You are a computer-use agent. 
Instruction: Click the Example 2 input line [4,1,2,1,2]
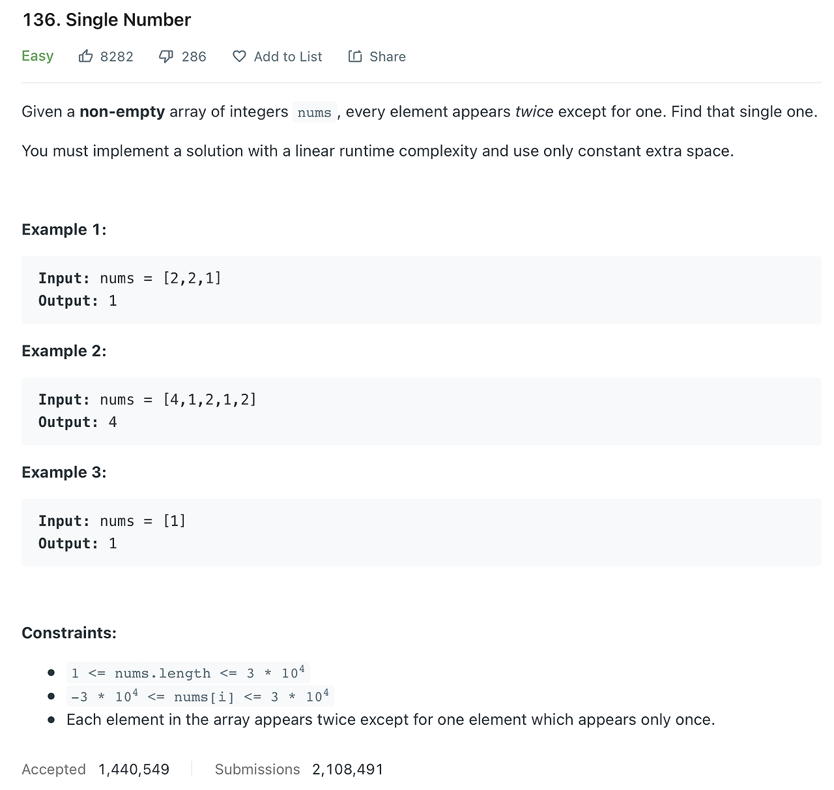point(147,400)
